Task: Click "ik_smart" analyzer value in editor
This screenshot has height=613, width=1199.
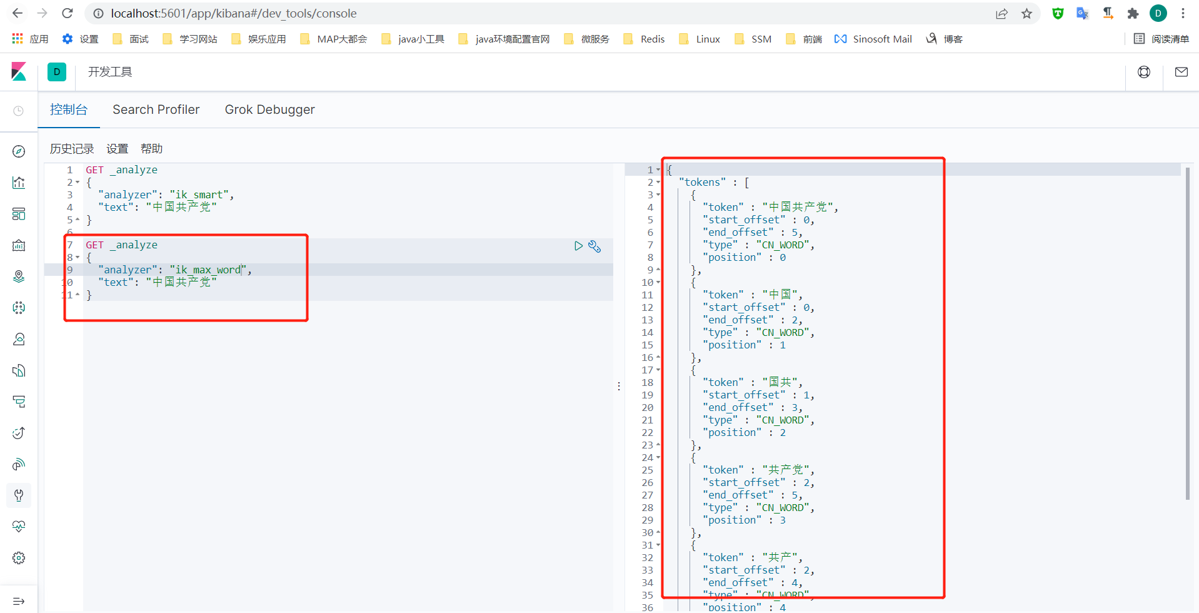Action: coord(199,195)
